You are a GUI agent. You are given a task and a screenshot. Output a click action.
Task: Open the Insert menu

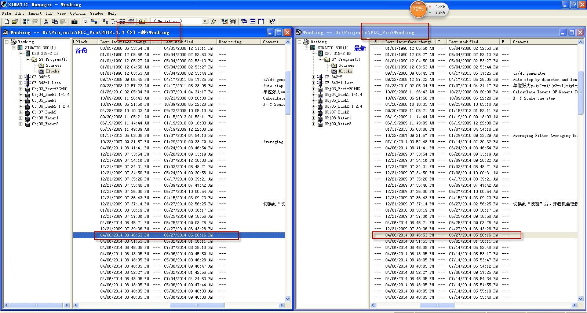(x=35, y=13)
